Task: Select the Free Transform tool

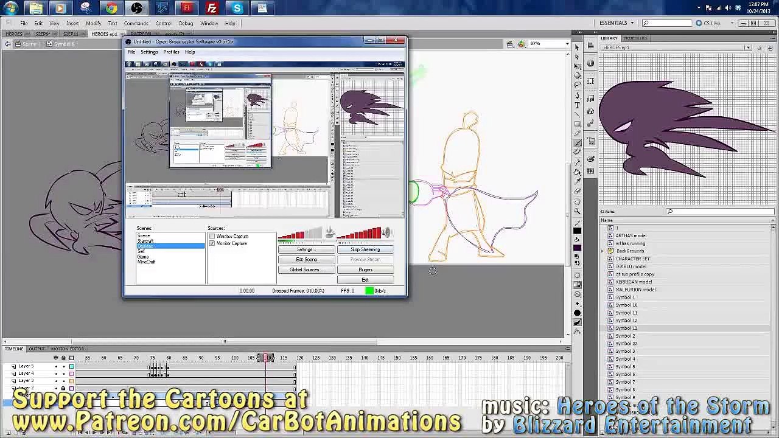Action: click(578, 66)
